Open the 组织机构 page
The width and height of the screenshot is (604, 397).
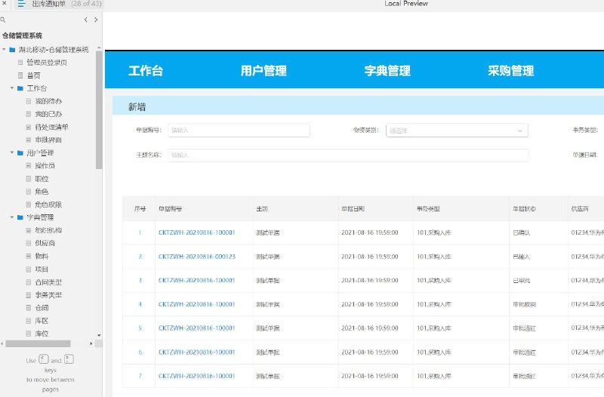coord(48,230)
